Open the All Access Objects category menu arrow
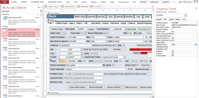 [x=38, y=7]
